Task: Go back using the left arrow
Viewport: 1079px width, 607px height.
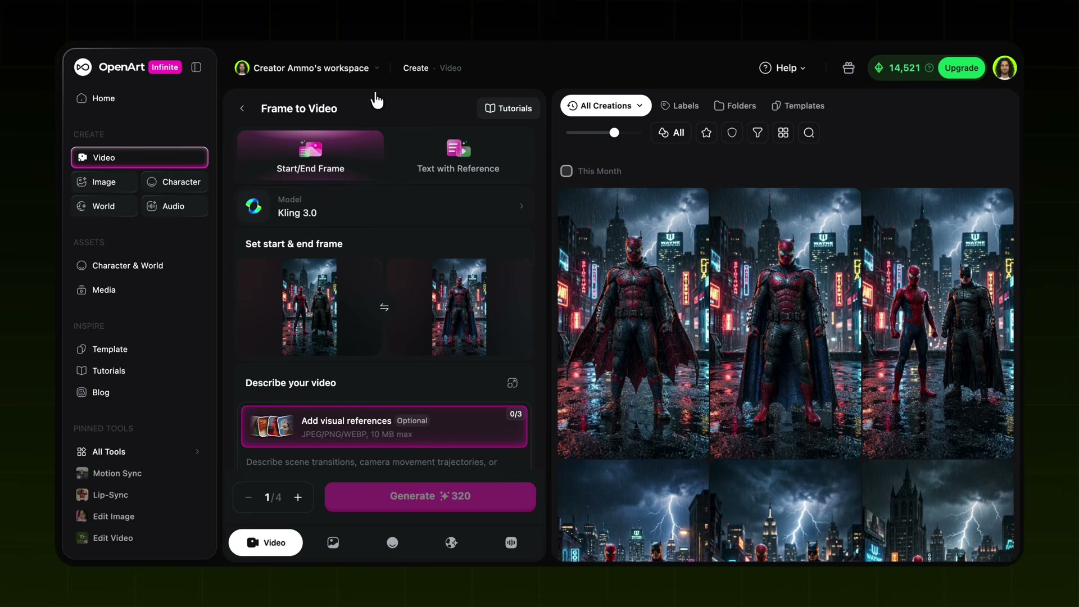Action: pos(242,108)
